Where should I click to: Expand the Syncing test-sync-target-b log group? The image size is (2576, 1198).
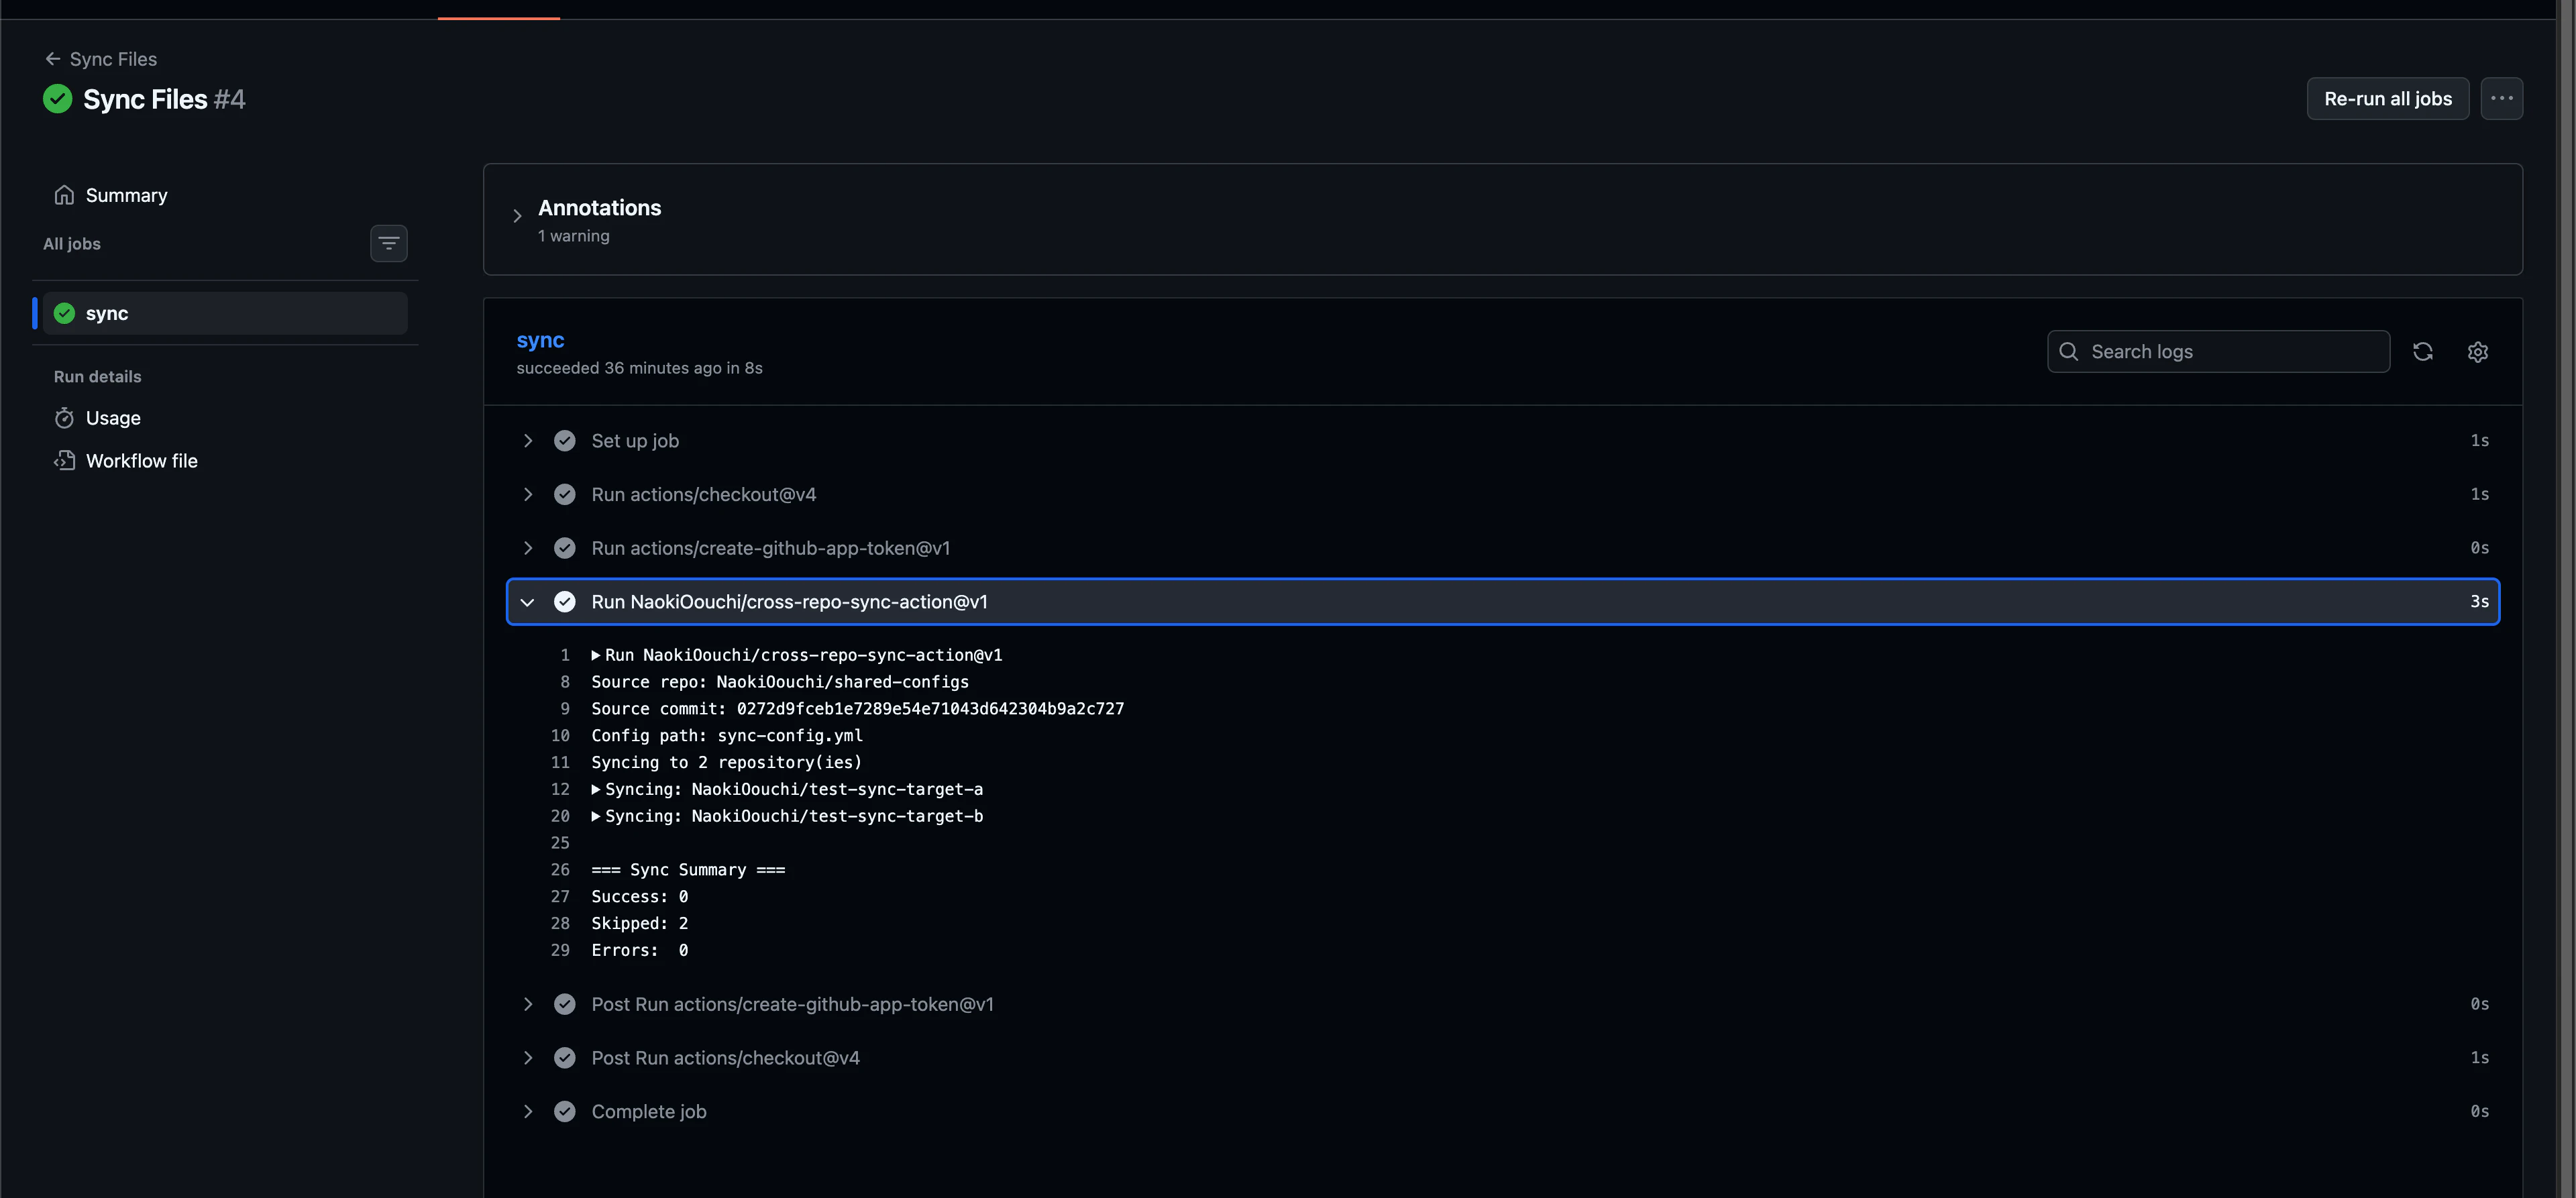coord(596,816)
